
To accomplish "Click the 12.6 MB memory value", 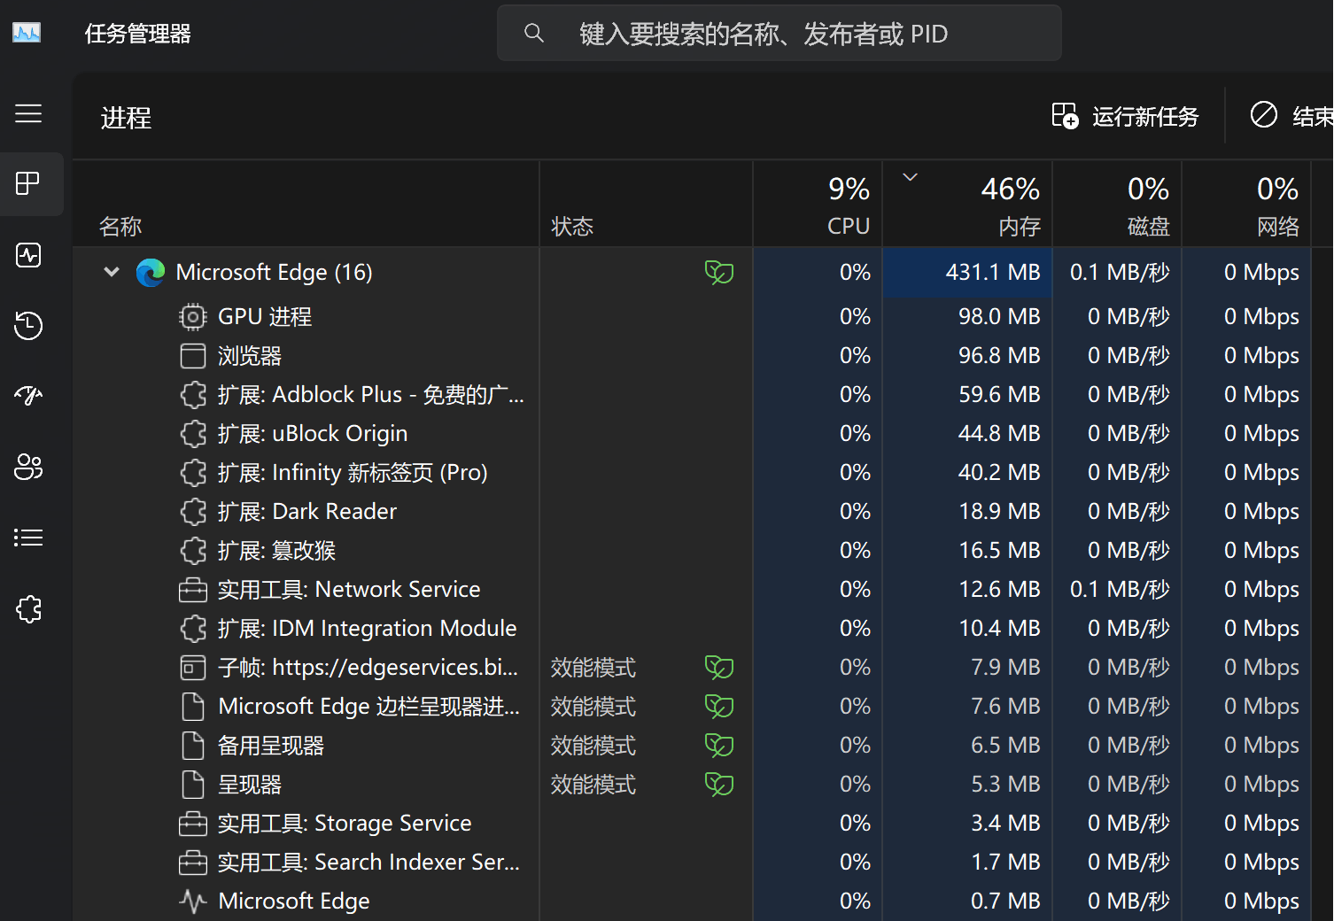I will tap(999, 589).
